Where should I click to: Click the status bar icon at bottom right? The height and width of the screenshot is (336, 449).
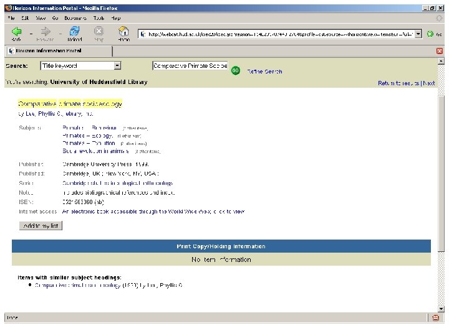pos(435,317)
